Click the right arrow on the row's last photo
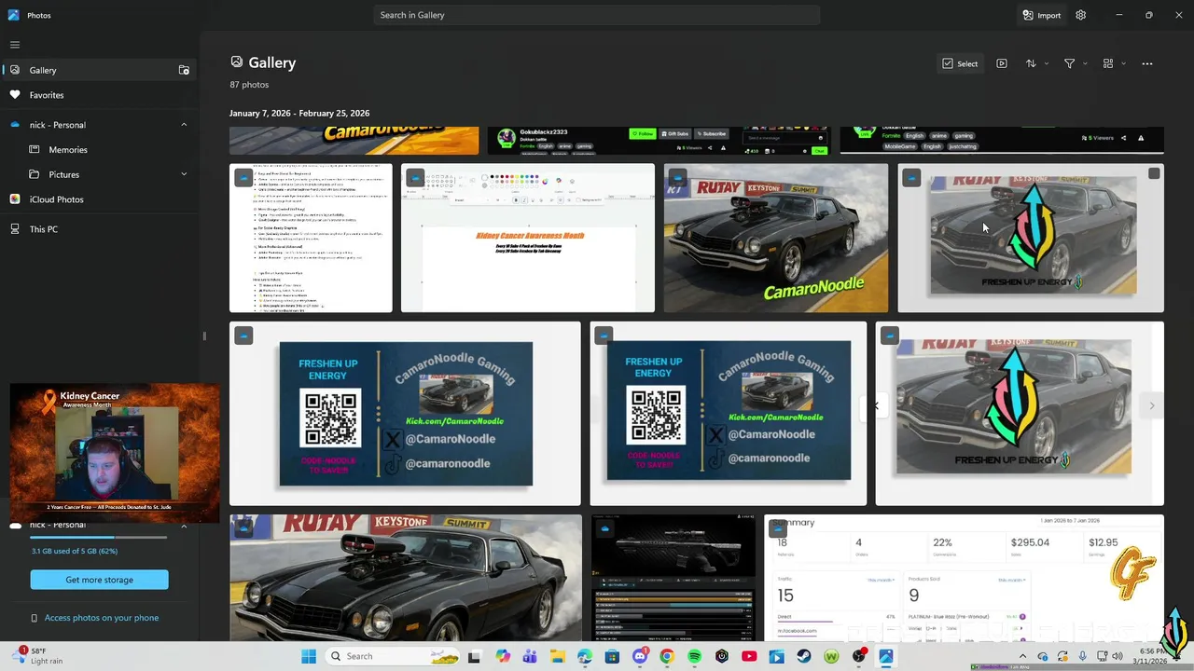The height and width of the screenshot is (671, 1194). 1151,405
